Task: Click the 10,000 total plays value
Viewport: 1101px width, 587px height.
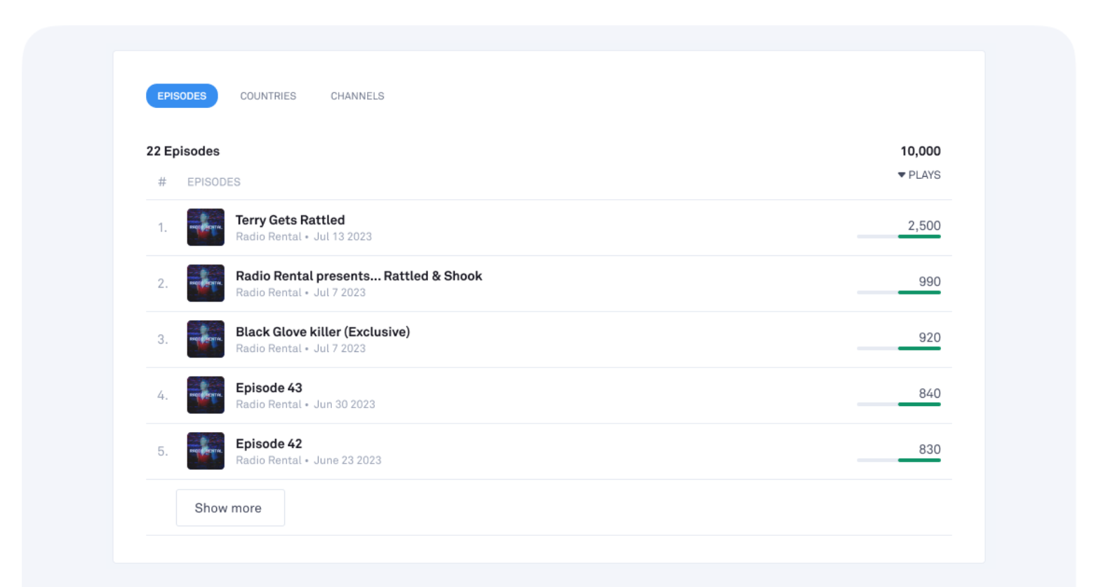Action: [920, 151]
